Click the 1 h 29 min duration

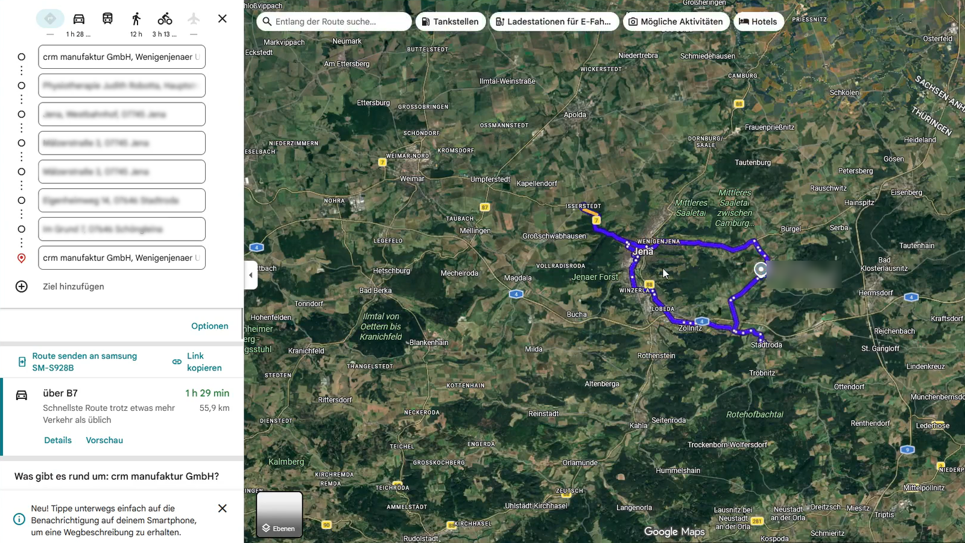[x=207, y=393]
